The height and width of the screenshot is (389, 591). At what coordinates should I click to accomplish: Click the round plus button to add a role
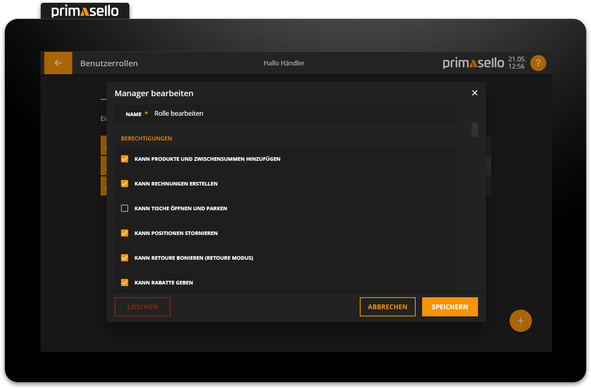coord(520,321)
